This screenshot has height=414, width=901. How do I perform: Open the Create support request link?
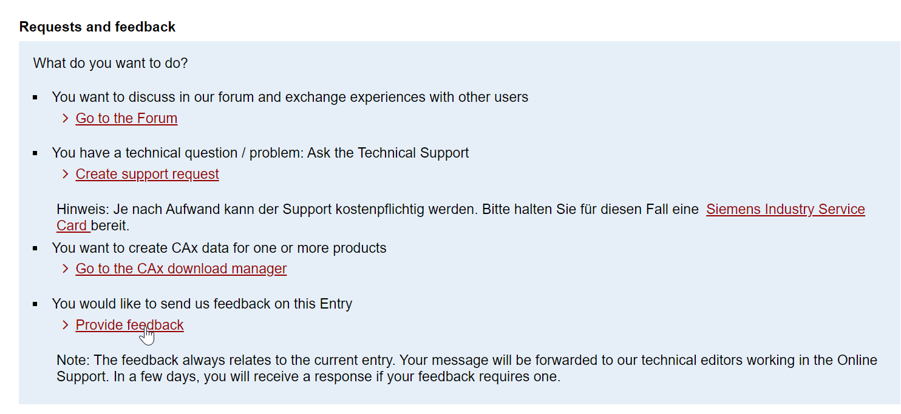[147, 174]
